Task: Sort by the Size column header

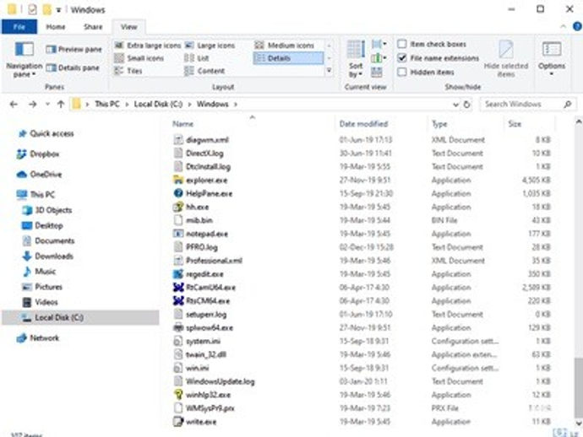Action: tap(515, 124)
